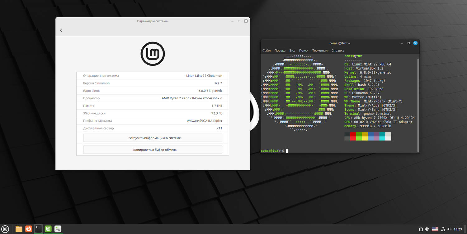Open the Правка menu in the terminal

tap(280, 51)
